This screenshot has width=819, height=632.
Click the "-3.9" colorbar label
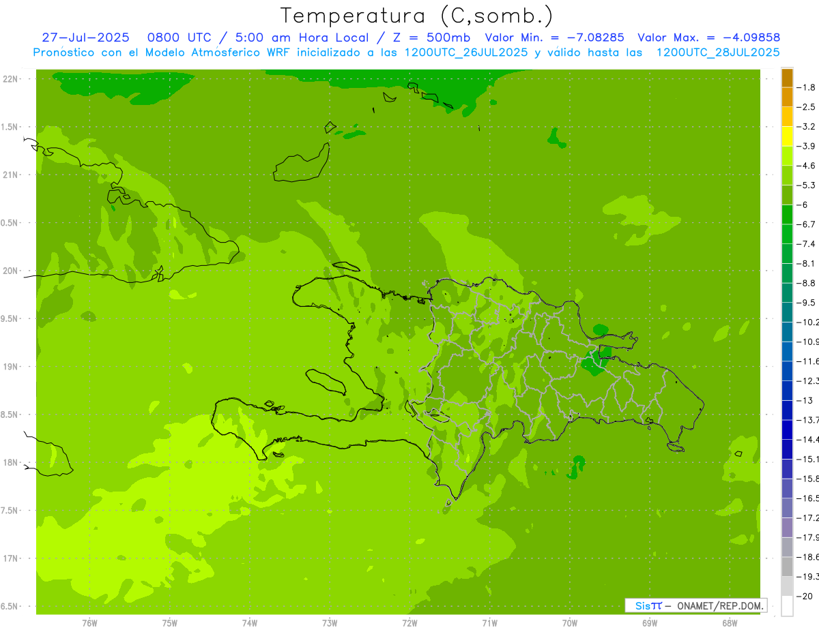pyautogui.click(x=807, y=146)
